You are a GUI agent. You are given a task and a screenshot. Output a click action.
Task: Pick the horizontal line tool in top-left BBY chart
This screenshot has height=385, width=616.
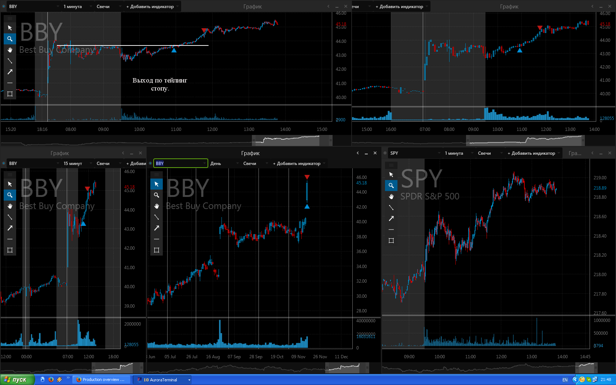coord(10,83)
